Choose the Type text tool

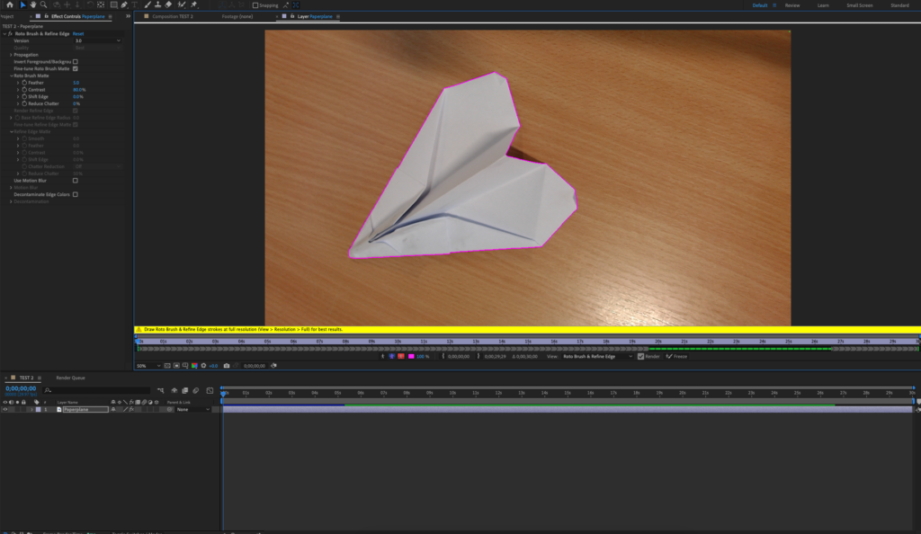(x=135, y=4)
